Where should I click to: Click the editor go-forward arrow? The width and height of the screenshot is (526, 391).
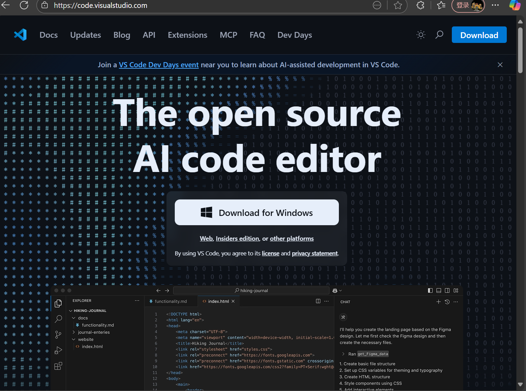(167, 290)
